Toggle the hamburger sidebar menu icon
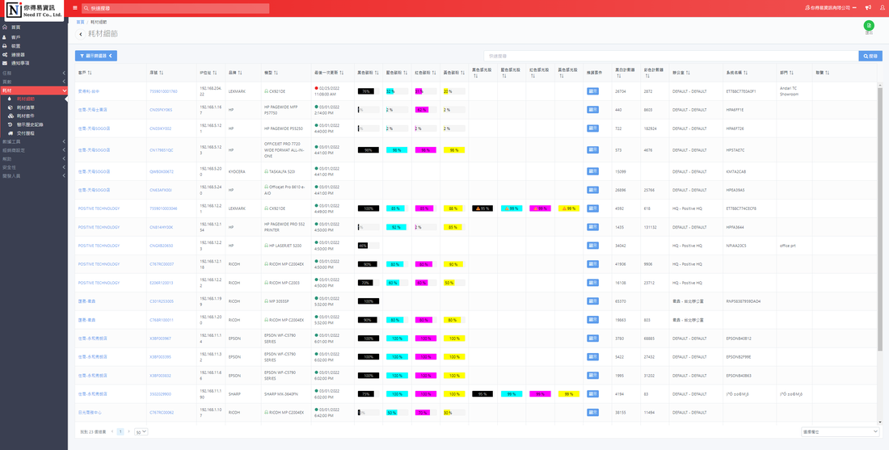 click(x=75, y=8)
